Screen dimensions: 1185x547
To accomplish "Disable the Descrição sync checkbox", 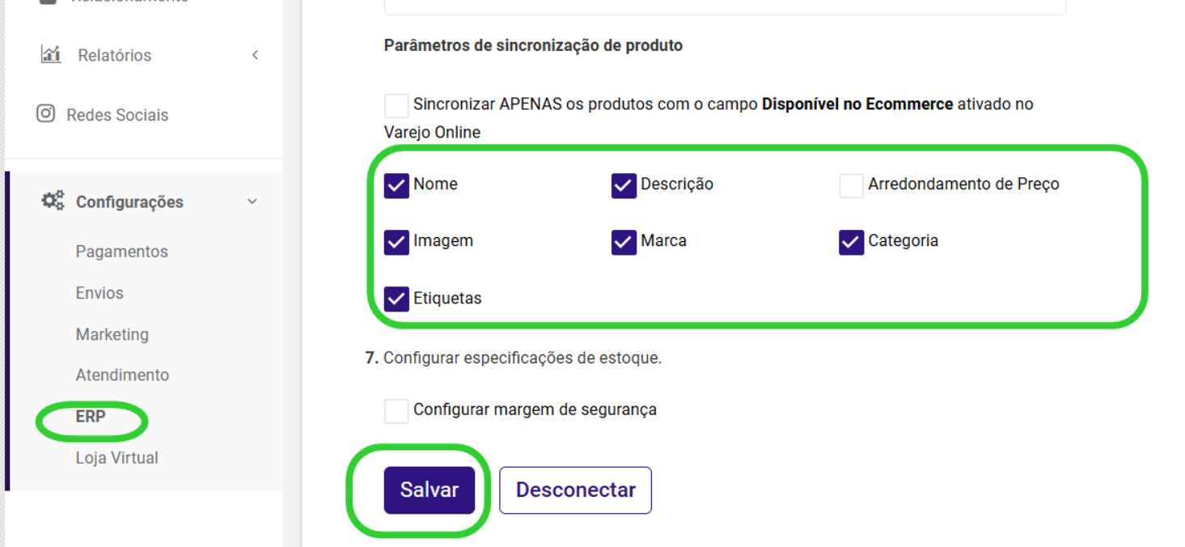I will [x=624, y=185].
